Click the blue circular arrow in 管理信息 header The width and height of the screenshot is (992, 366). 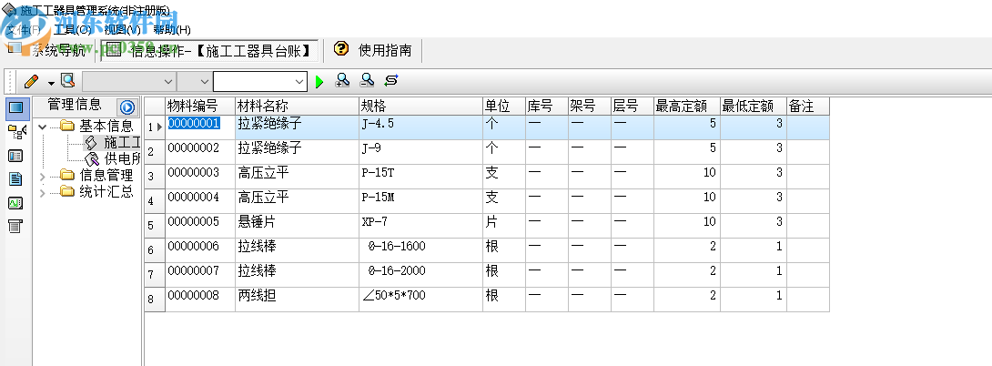(x=127, y=107)
